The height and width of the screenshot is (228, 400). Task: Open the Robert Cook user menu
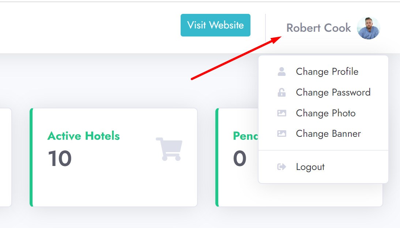(x=318, y=28)
